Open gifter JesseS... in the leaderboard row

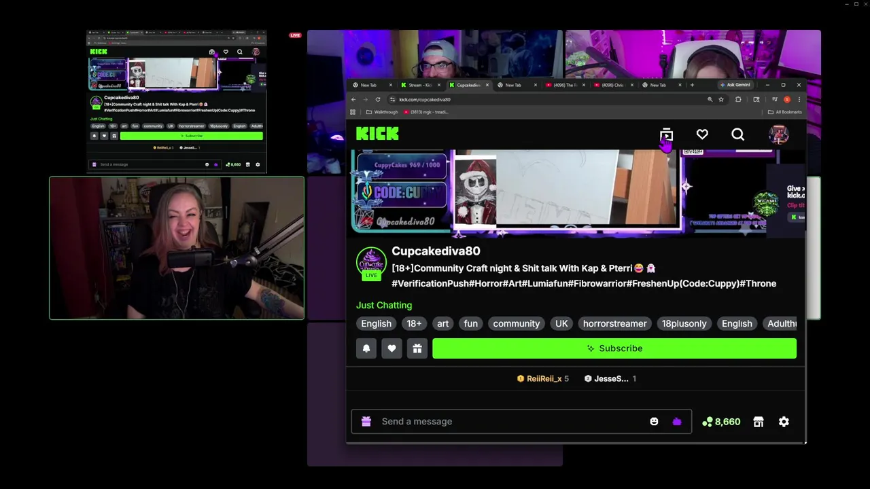tap(610, 379)
